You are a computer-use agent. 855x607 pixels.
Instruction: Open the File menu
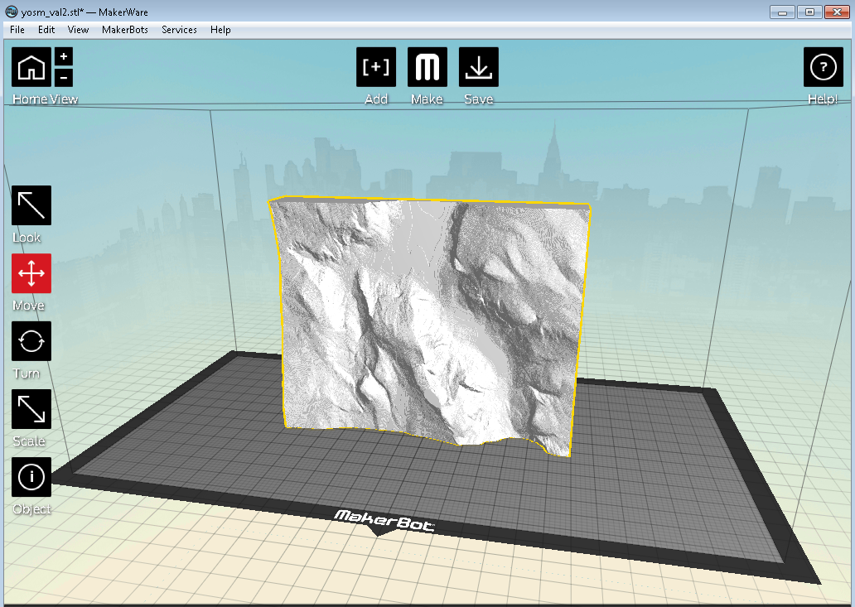[x=17, y=29]
